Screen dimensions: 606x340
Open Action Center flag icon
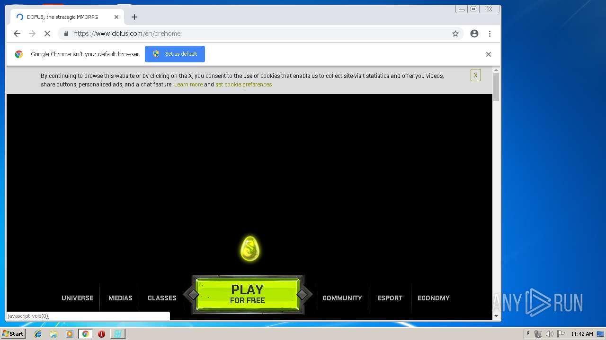pos(561,334)
